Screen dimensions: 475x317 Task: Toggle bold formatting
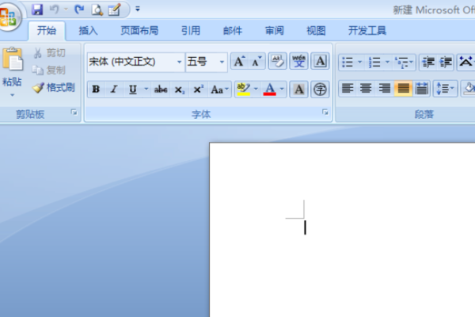(96, 90)
